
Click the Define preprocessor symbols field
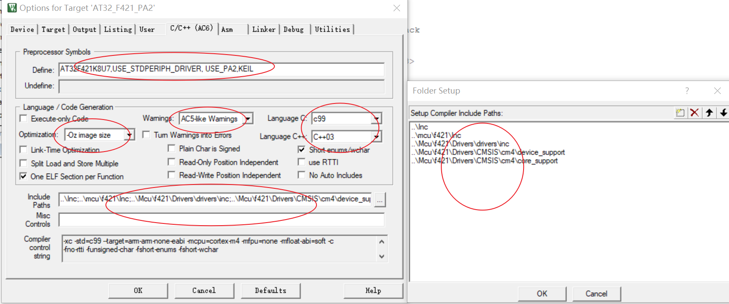[x=221, y=69]
